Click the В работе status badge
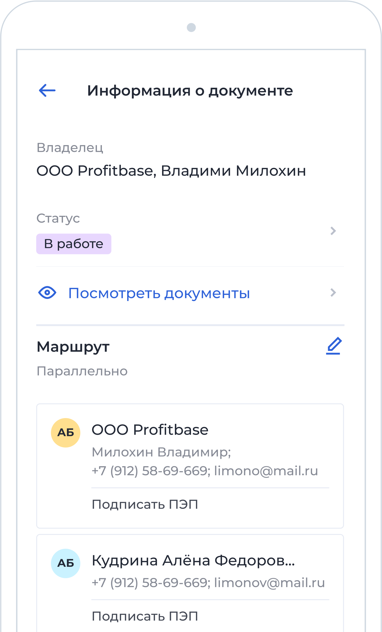This screenshot has height=632, width=382. [74, 244]
